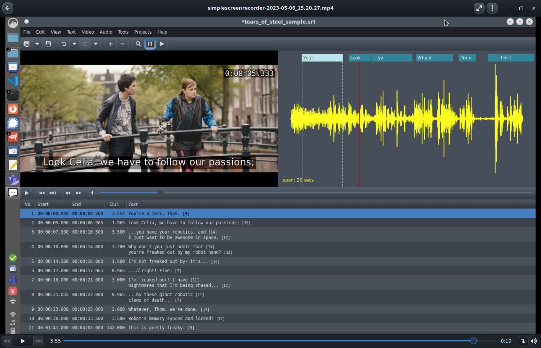Image resolution: width=541 pixels, height=348 pixels.
Task: Open the Video menu
Action: click(x=88, y=32)
